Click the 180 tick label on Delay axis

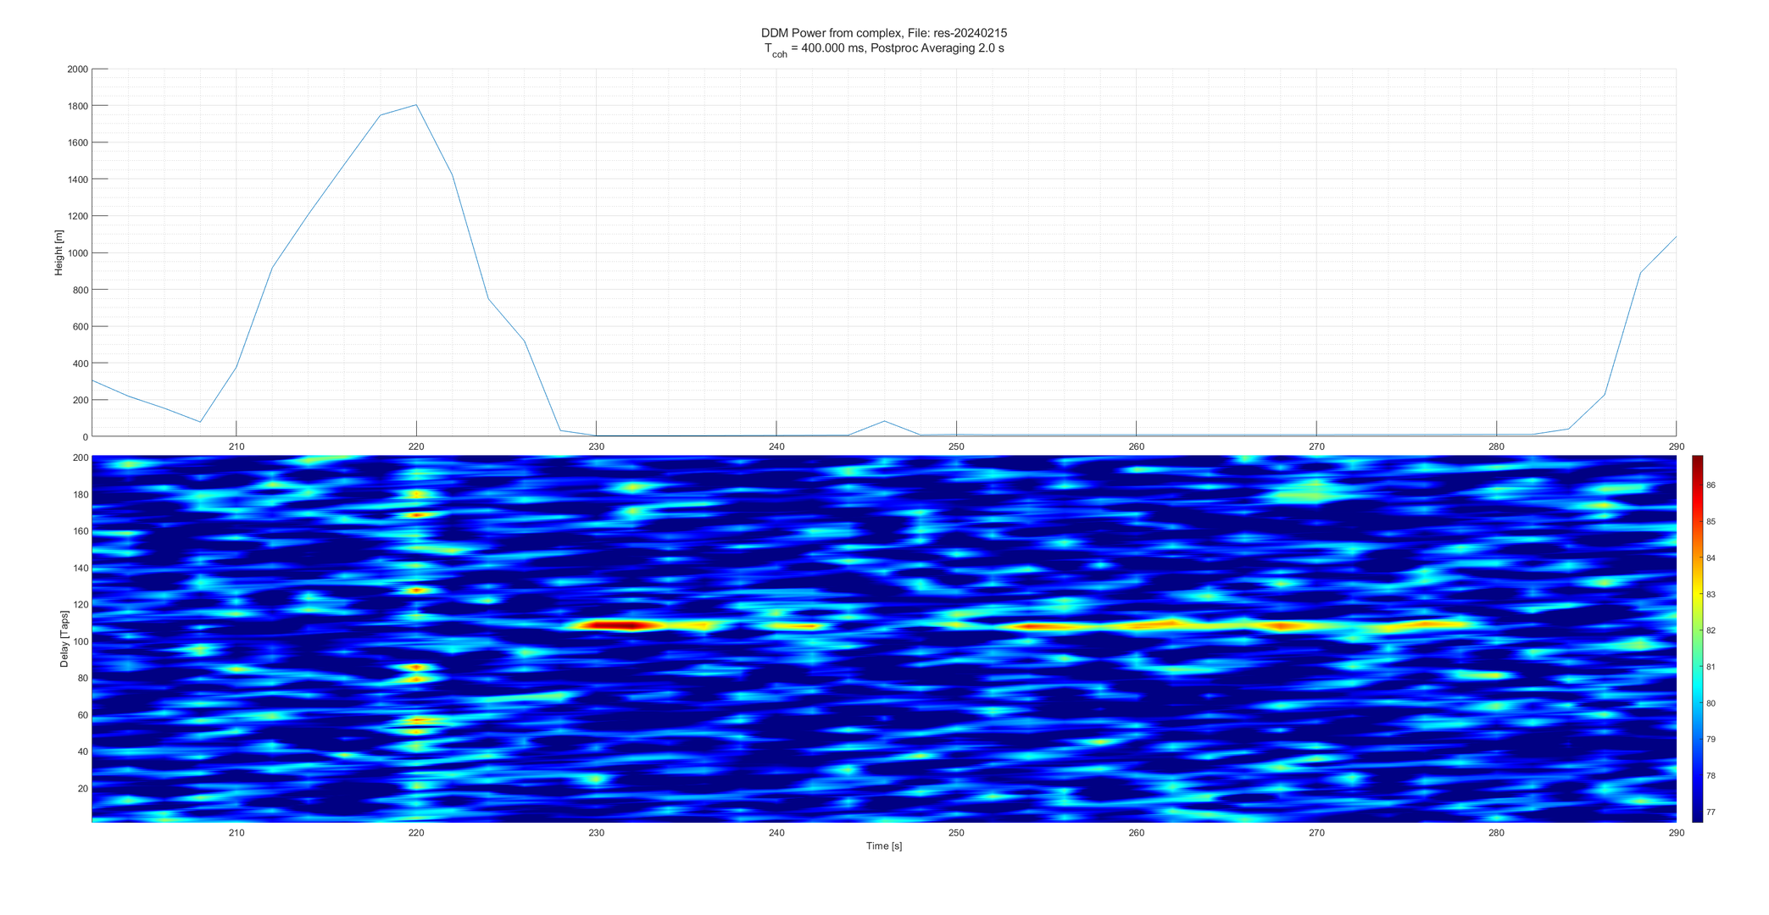pyautogui.click(x=81, y=495)
